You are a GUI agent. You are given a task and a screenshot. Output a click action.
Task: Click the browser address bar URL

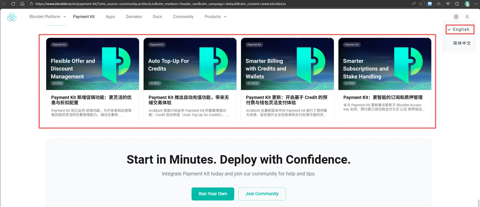pyautogui.click(x=160, y=4)
